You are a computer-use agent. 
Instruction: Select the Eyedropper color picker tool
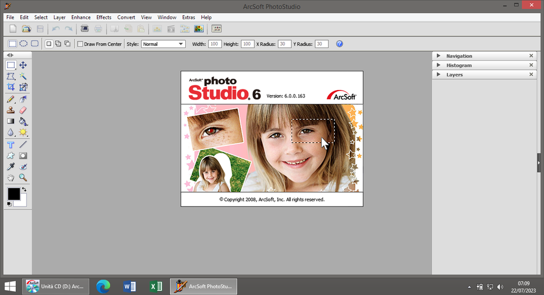point(11,167)
